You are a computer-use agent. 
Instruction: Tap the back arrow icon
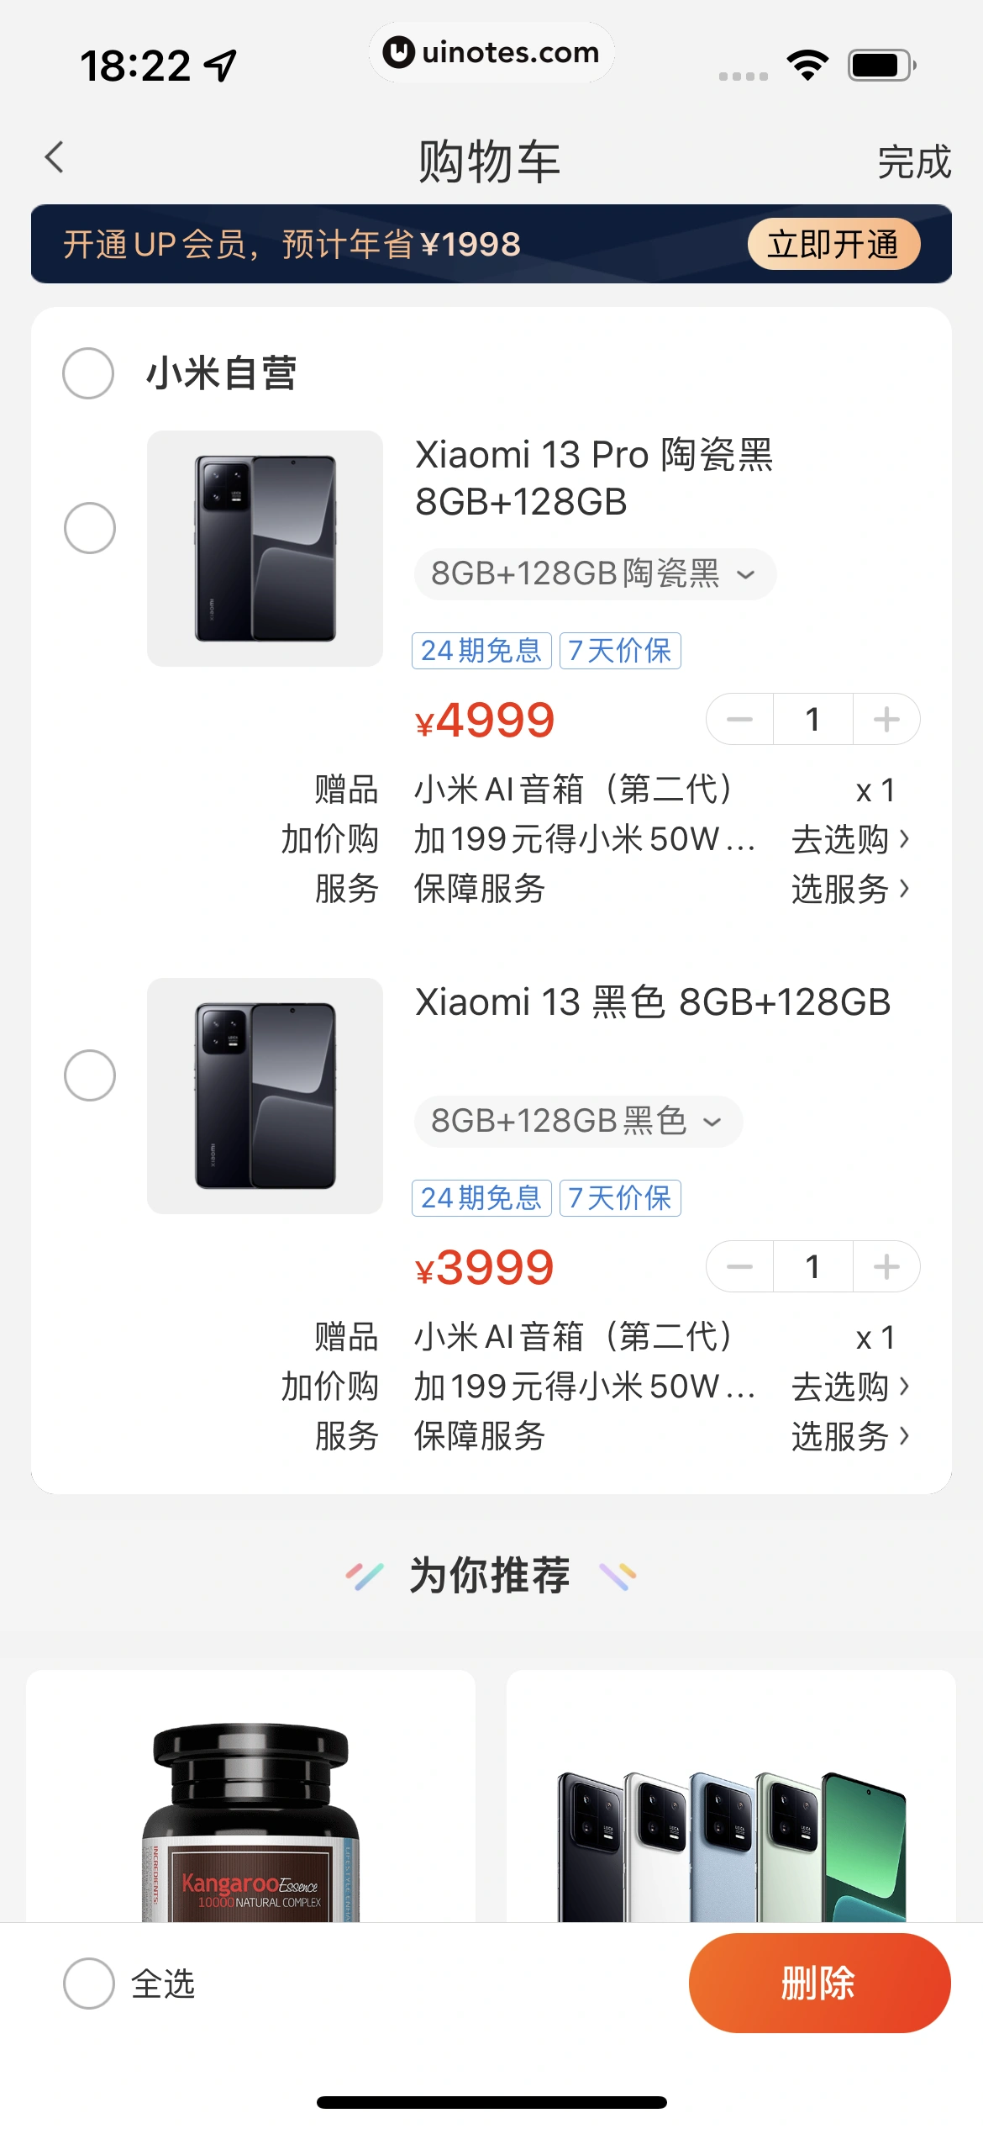pos(55,157)
